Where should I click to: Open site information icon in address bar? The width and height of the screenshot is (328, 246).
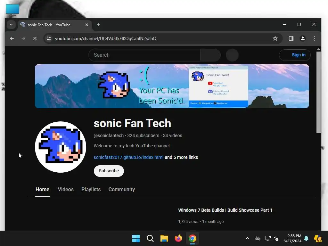49,38
